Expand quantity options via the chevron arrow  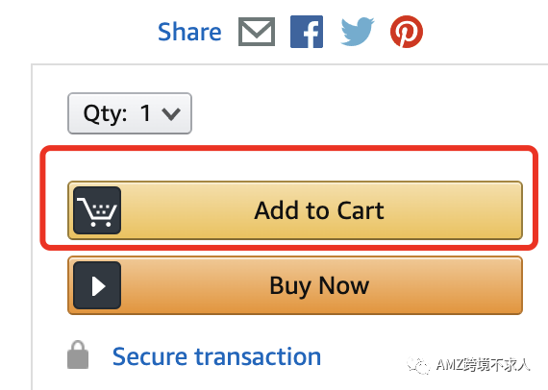[x=171, y=113]
